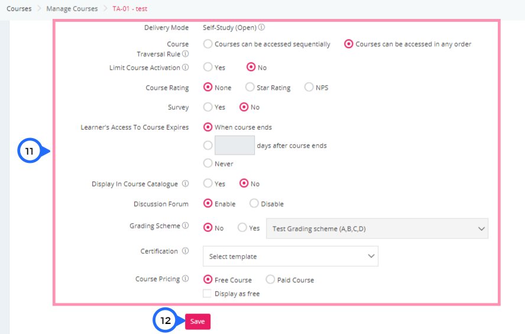525x334 pixels.
Task: Click the Save button
Action: coord(197,321)
